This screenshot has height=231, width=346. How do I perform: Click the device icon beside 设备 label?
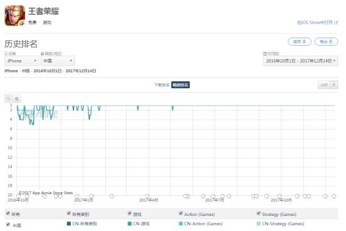(6, 54)
